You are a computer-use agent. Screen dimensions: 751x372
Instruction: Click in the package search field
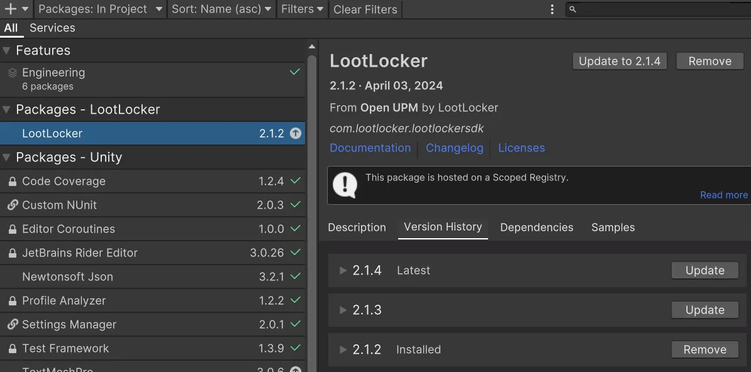(658, 9)
